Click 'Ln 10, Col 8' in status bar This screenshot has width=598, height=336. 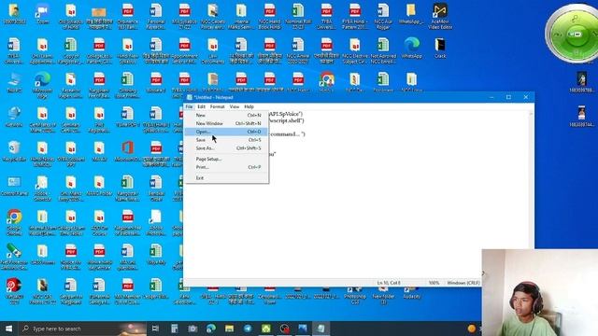coord(389,283)
